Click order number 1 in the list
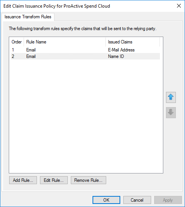The image size is (185, 207). [13, 50]
